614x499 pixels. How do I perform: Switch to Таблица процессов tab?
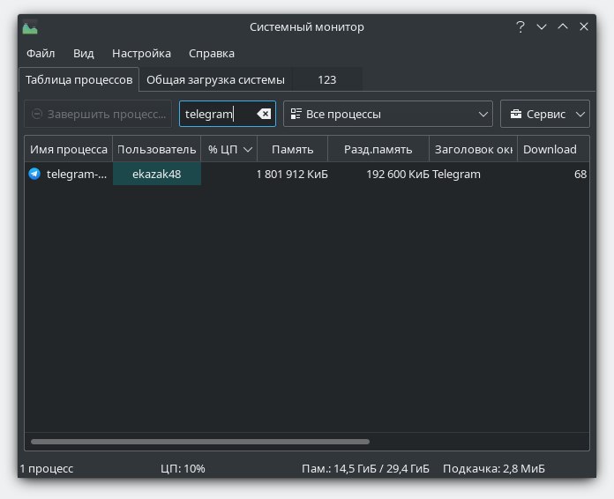tap(79, 80)
